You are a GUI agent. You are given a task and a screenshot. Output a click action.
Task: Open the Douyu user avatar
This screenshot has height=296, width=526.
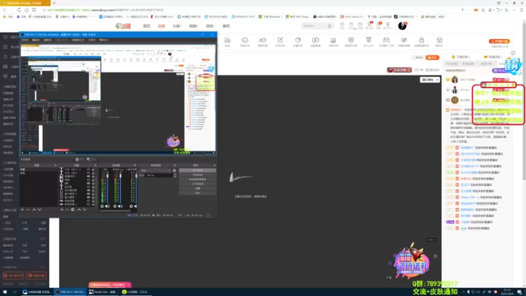pos(402,26)
